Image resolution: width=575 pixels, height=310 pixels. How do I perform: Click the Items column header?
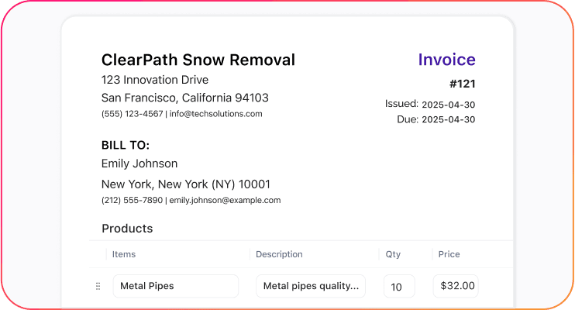[x=124, y=254]
